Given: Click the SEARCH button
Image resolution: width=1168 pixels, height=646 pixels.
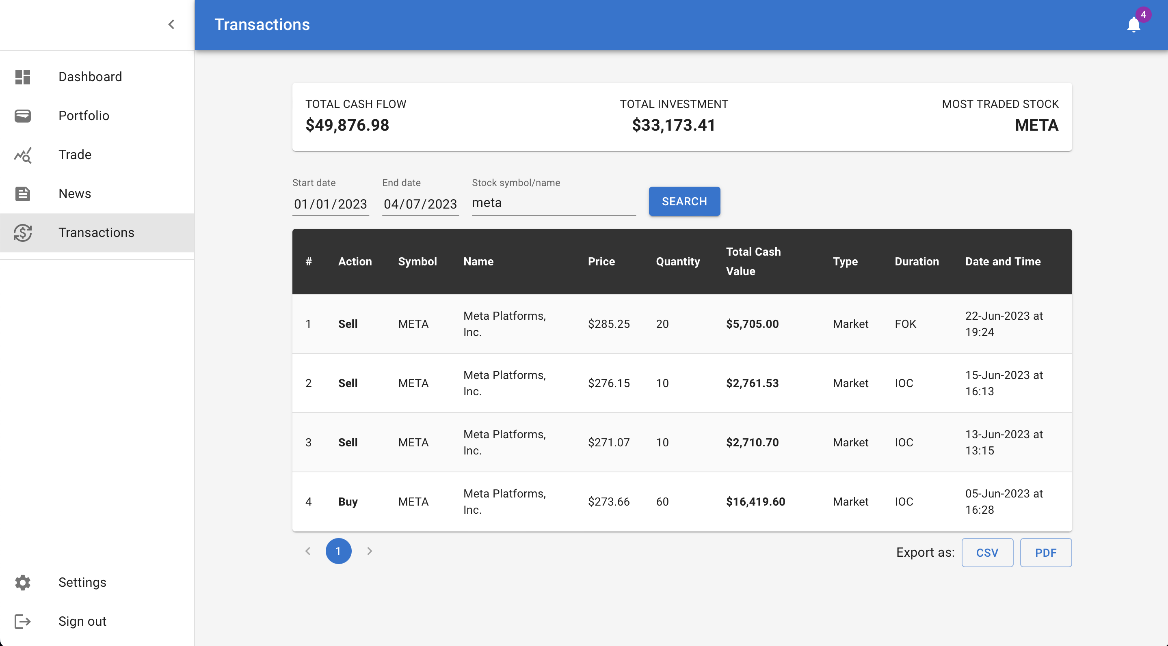Looking at the screenshot, I should coord(684,201).
